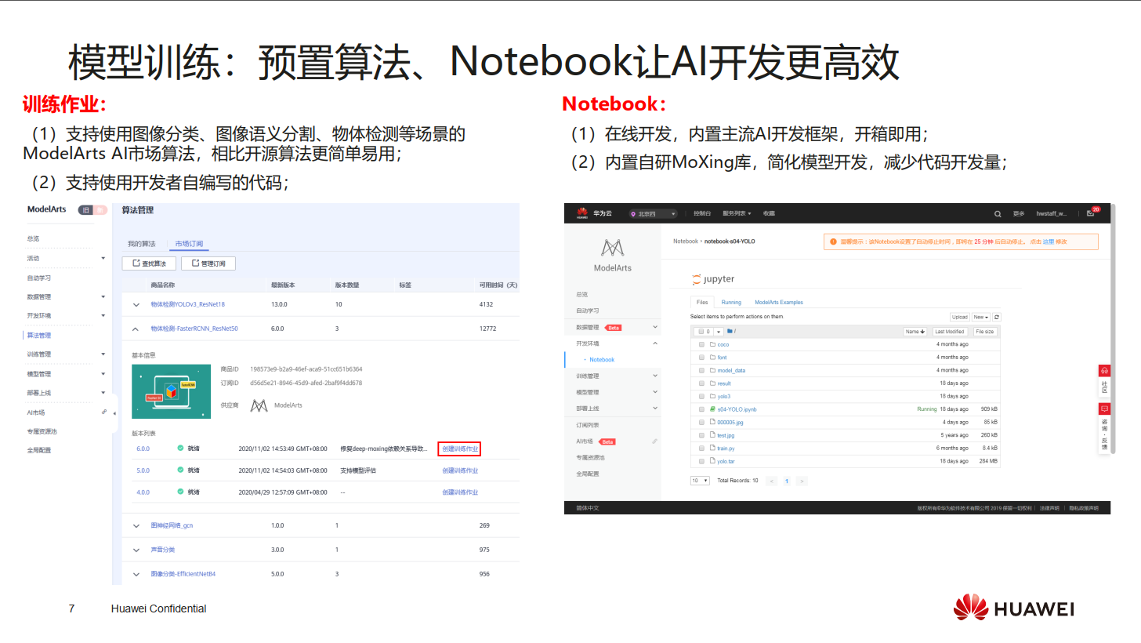
Task: Collapse the sidebar with the small arrow handle
Action: pos(114,412)
